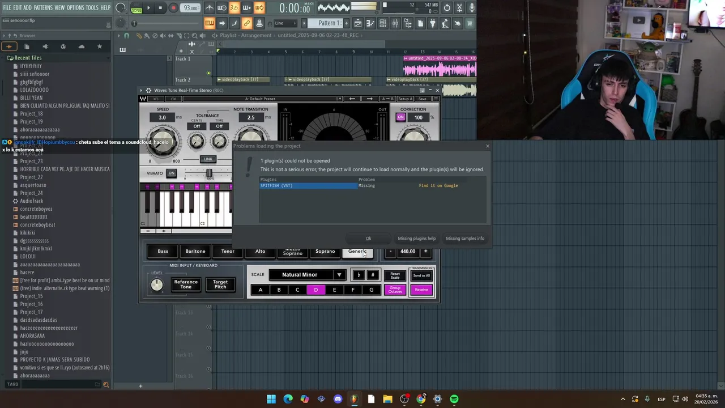Click the Waves Tune undo arrow icon

(156, 99)
